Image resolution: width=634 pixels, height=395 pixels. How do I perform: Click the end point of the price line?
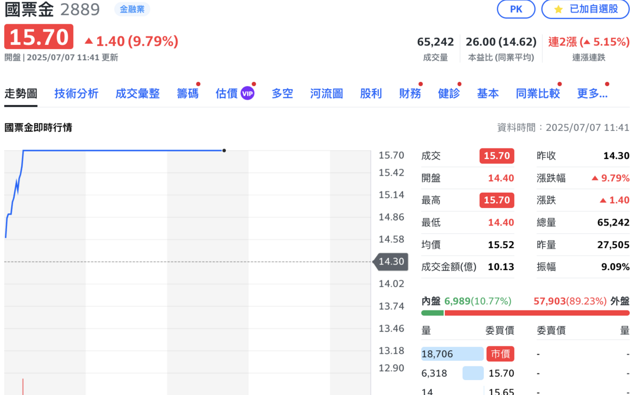224,151
